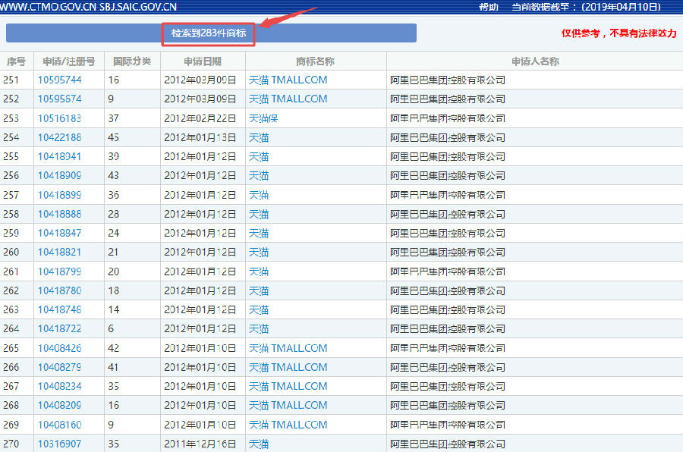Open registration number 10595744
The width and height of the screenshot is (683, 452).
(60, 80)
